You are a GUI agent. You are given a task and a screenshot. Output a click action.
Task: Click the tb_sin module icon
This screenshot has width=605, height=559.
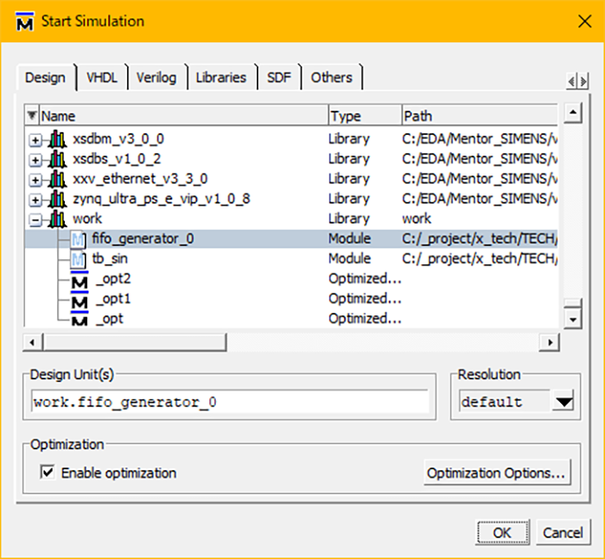[x=78, y=259]
